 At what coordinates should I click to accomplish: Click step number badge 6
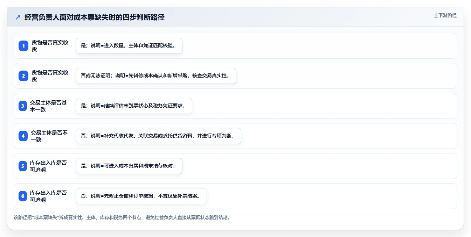23,196
